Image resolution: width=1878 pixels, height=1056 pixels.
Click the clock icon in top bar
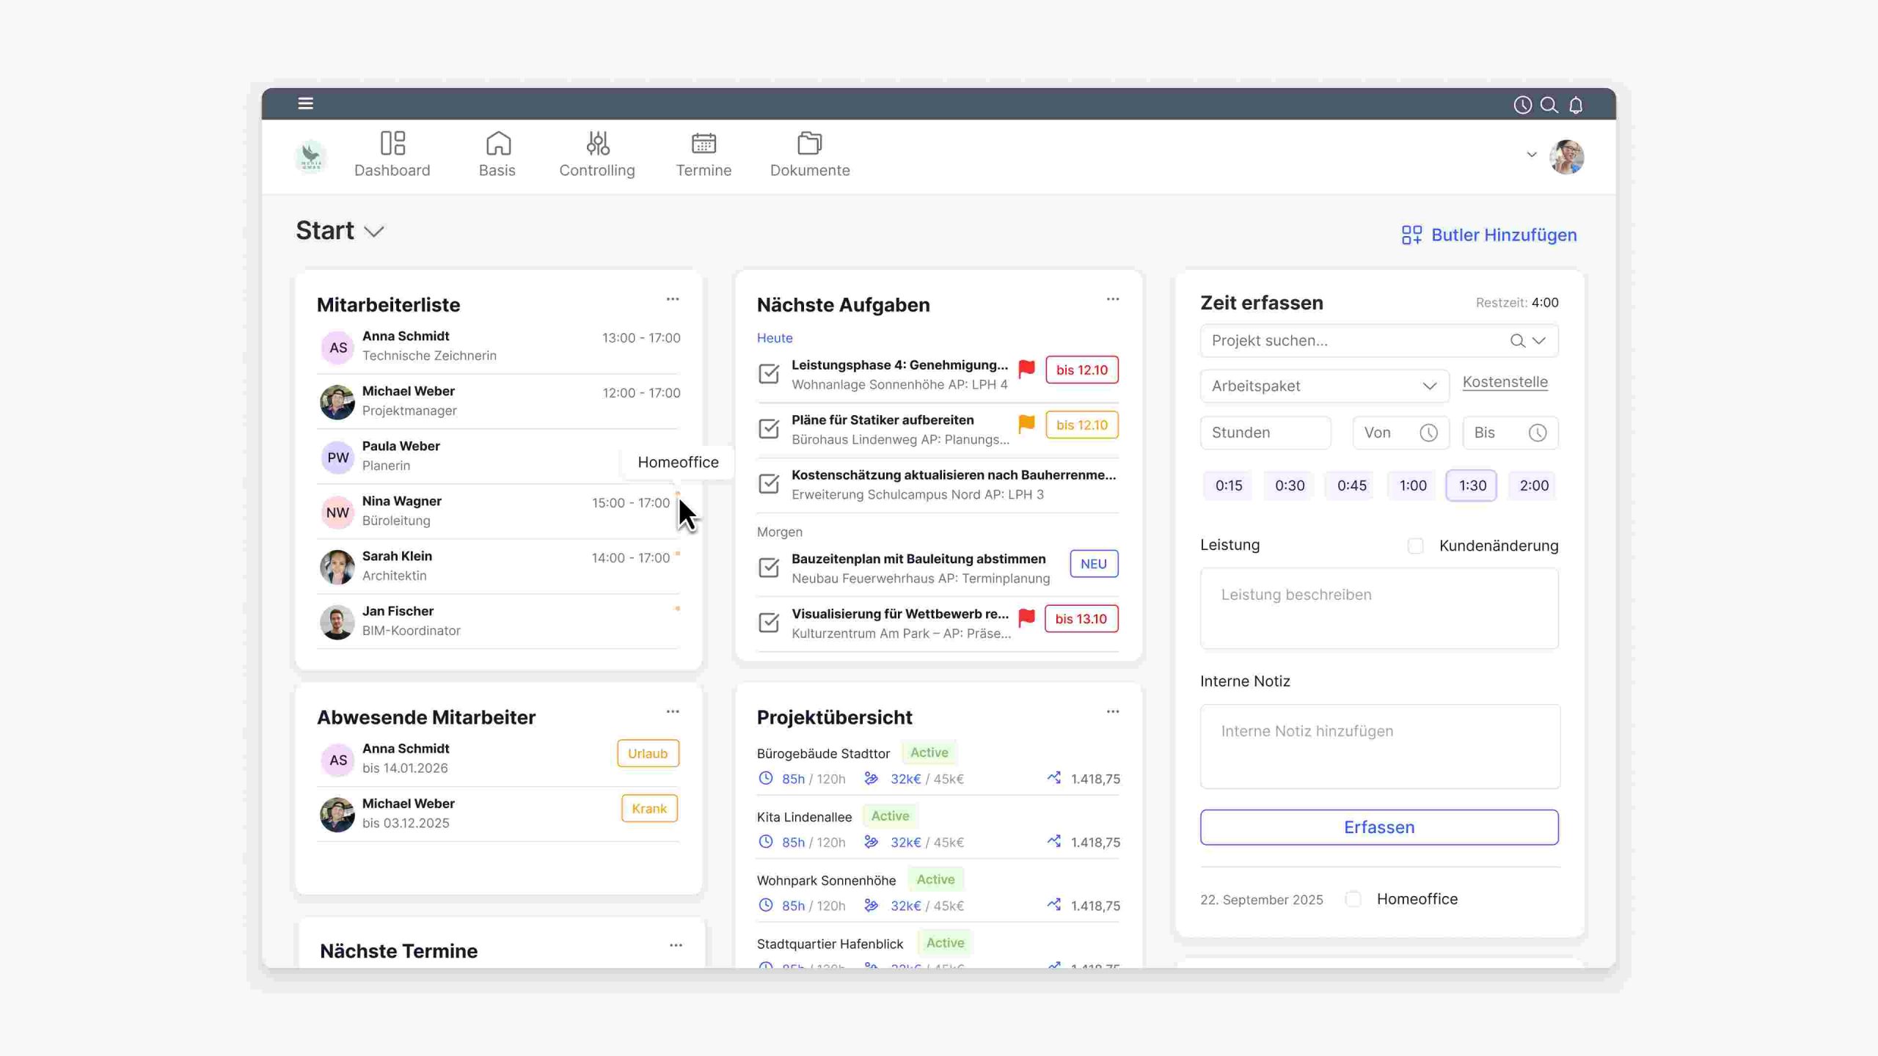pyautogui.click(x=1522, y=105)
